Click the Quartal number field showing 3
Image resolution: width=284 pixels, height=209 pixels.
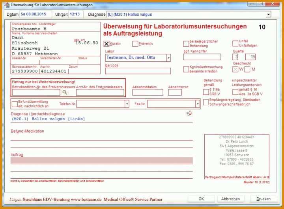point(235,57)
